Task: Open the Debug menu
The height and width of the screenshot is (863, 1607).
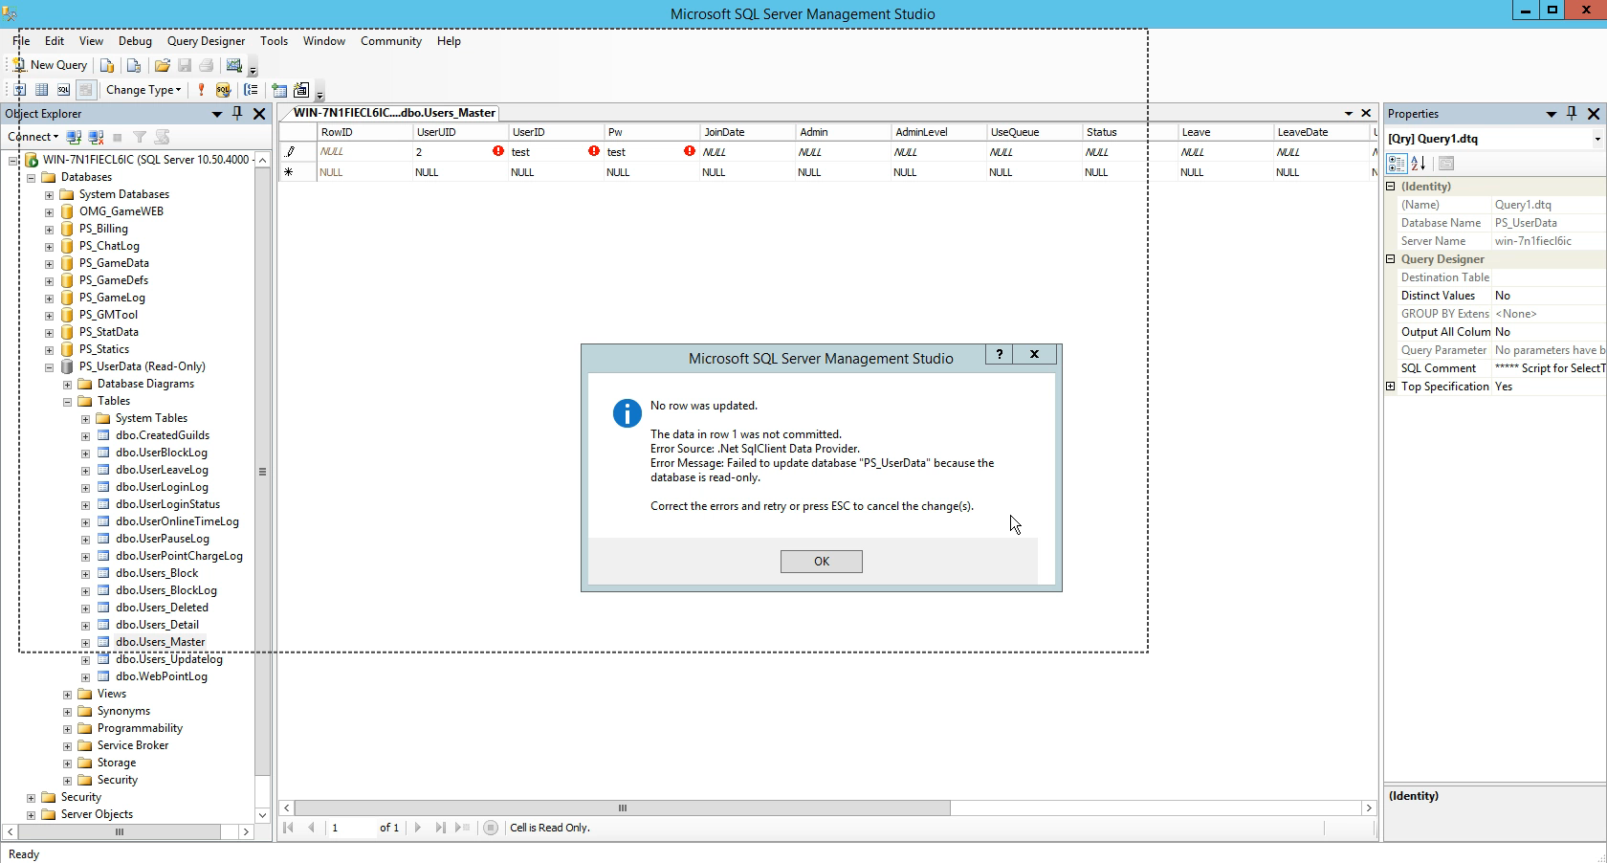Action: (x=135, y=41)
